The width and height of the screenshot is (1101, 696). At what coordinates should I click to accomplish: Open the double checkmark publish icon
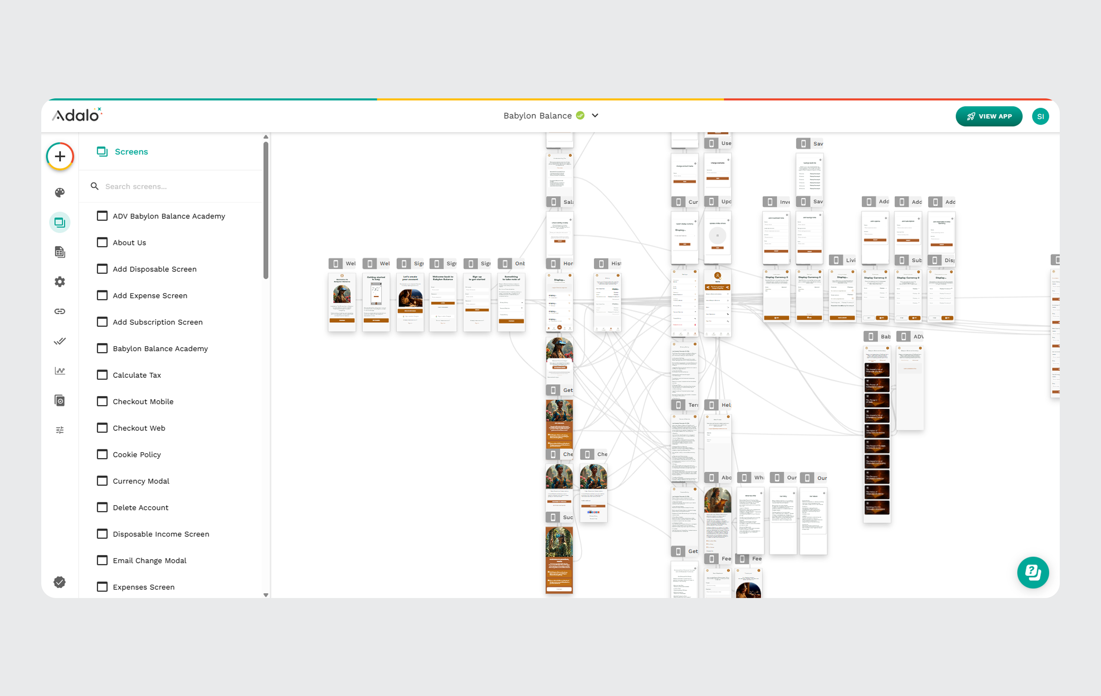tap(60, 341)
